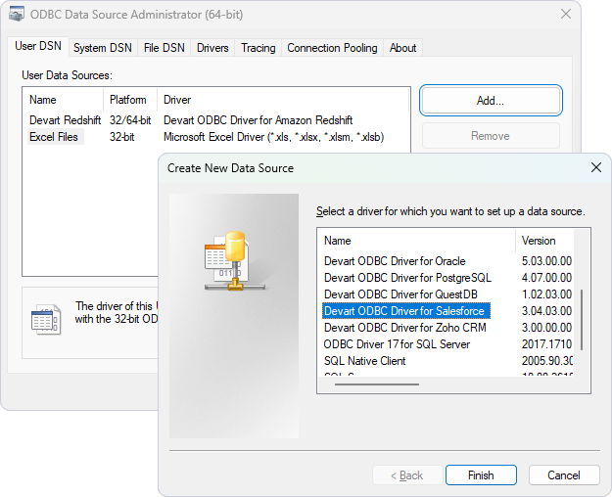Screen dimensions: 612x497
Task: Click the ODBC Administrator title bar icon
Action: point(17,15)
